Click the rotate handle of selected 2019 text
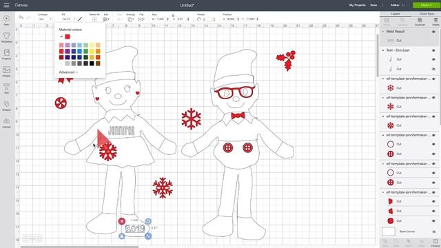 coord(148,221)
